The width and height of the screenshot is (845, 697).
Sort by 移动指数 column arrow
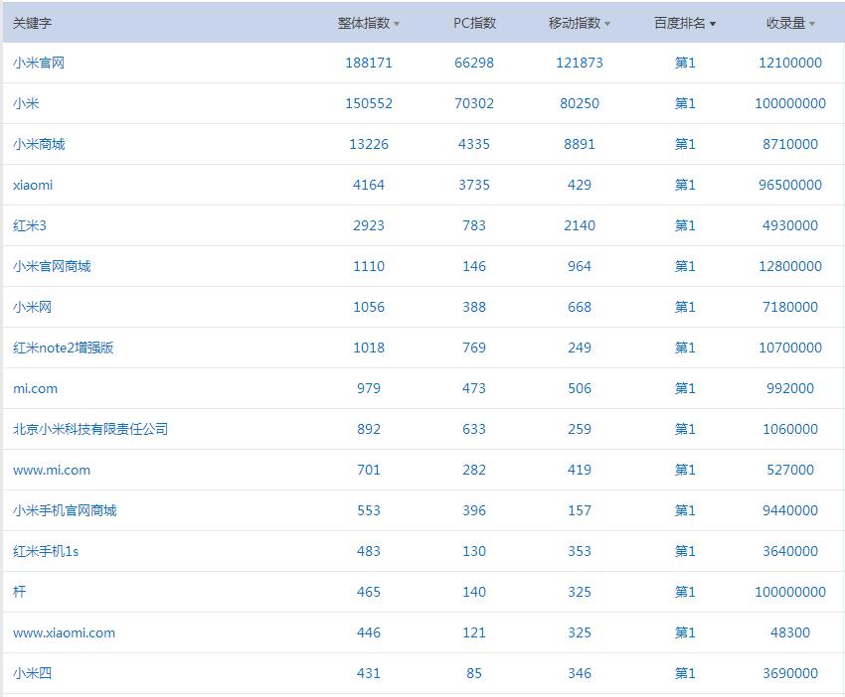607,24
